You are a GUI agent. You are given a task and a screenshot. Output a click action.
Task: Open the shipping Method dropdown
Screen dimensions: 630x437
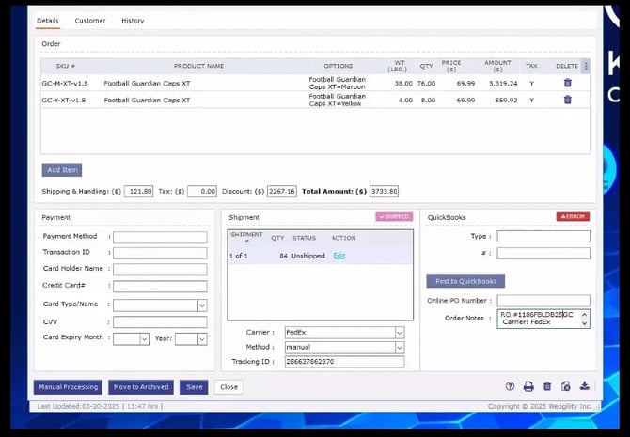399,347
